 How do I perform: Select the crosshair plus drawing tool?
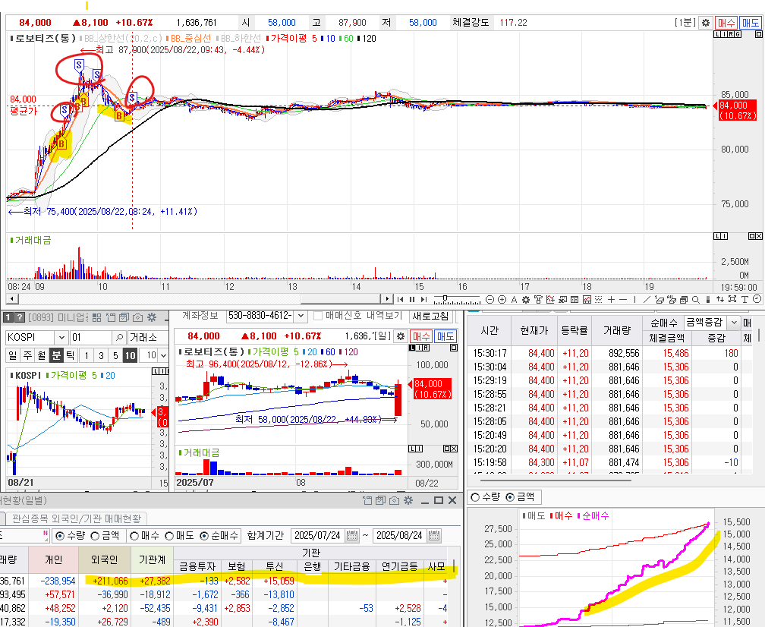612,300
